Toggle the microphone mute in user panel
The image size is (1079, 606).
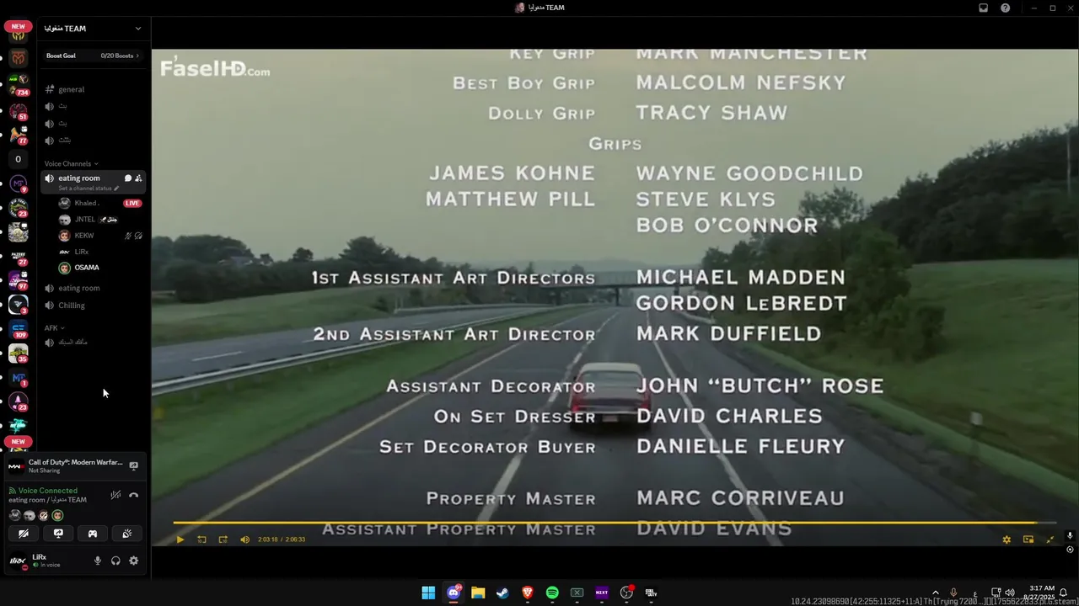pyautogui.click(x=98, y=561)
